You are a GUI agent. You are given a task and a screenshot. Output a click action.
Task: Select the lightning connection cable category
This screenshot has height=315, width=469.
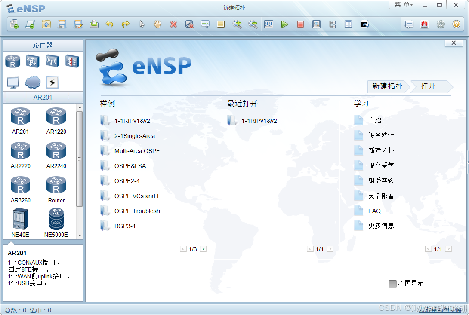click(52, 83)
